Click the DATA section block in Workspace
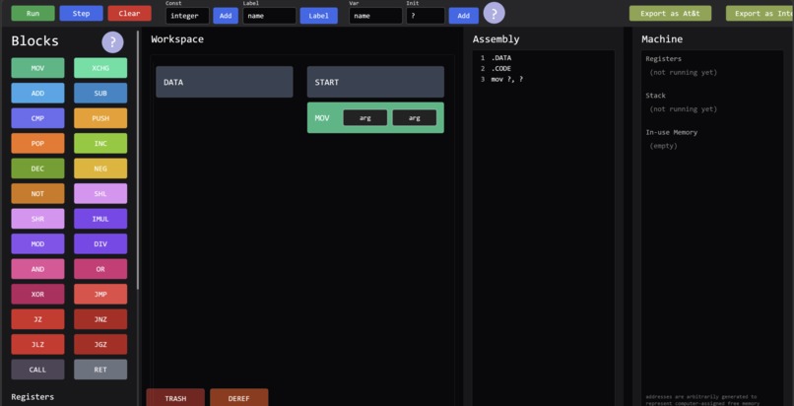The image size is (794, 406). (225, 82)
